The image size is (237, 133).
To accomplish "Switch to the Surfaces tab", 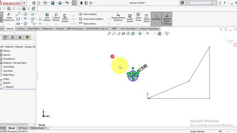I will 21,29.
